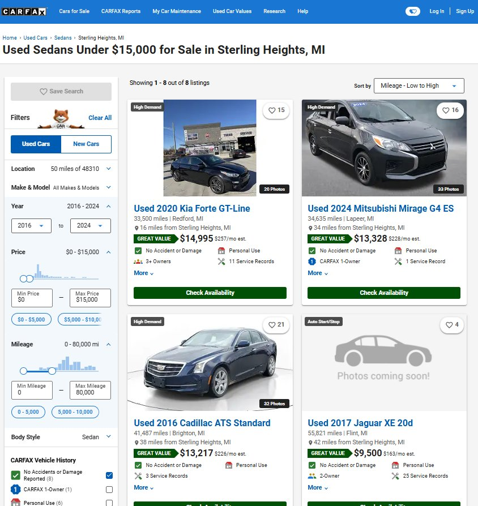Click Jaguar XE location pin icon
478x506 pixels.
point(310,443)
